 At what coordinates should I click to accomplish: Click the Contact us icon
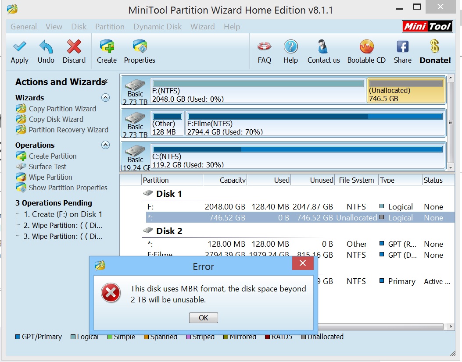[x=322, y=46]
